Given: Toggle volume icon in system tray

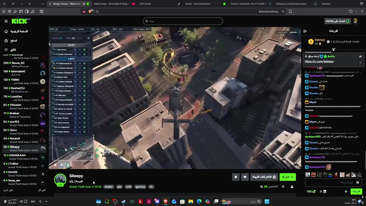Looking at the screenshot, I should (x=21, y=201).
